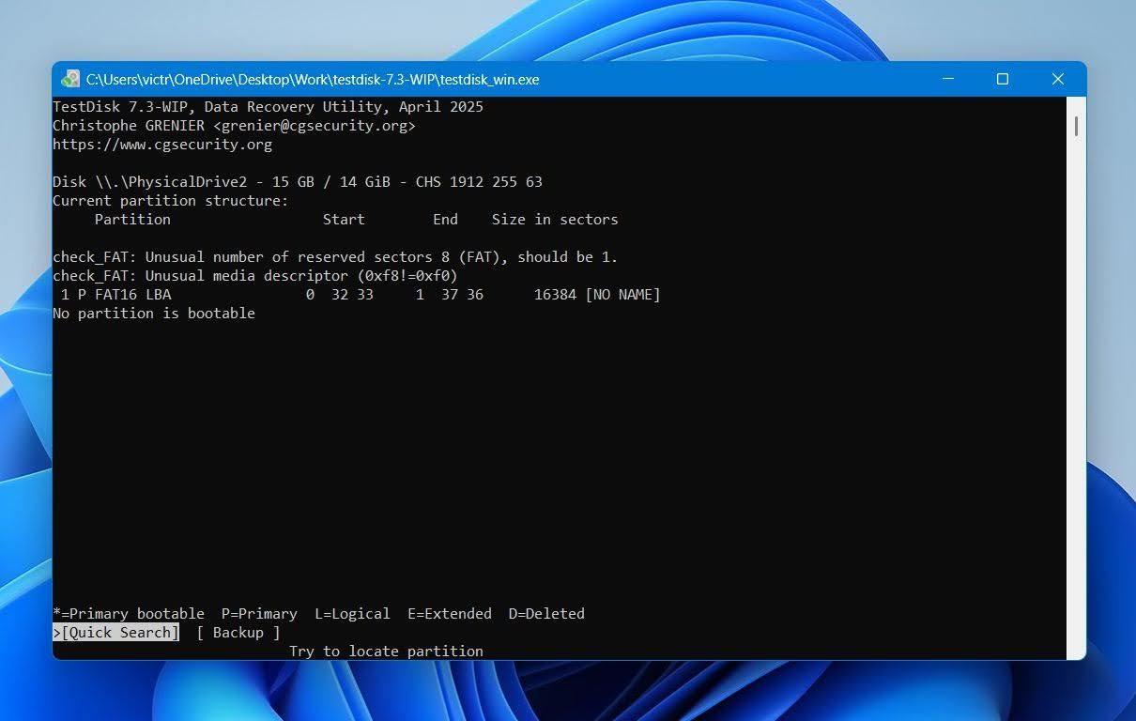
Task: Click the 'End' column header
Action: click(x=445, y=220)
